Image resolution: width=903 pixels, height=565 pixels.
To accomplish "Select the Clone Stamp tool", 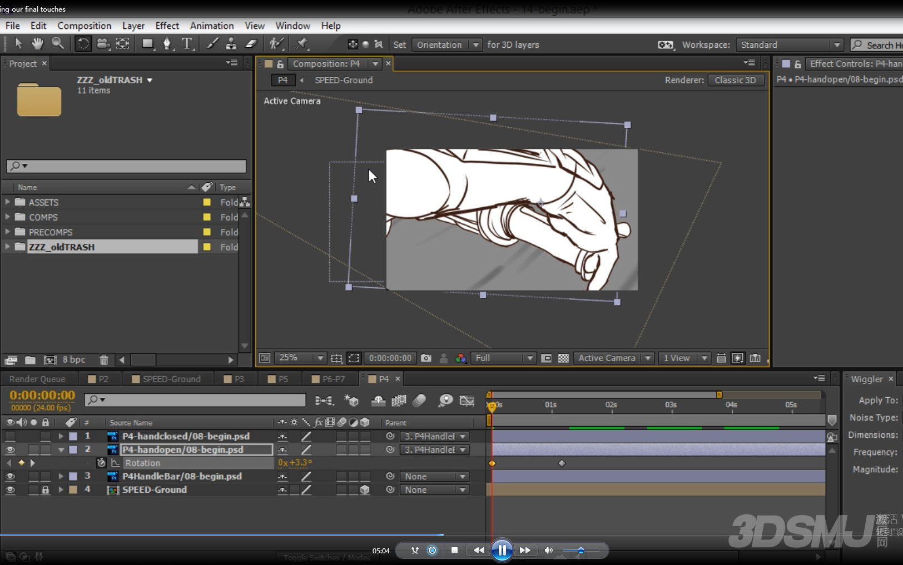I will tap(231, 43).
